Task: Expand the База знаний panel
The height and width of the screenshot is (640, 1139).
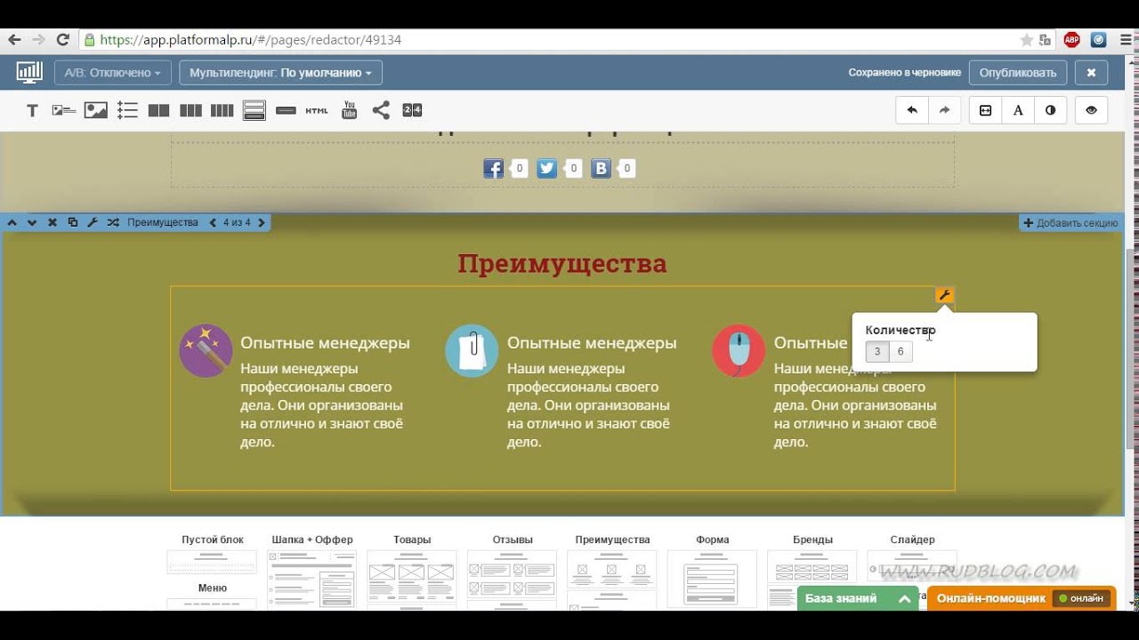Action: [858, 598]
